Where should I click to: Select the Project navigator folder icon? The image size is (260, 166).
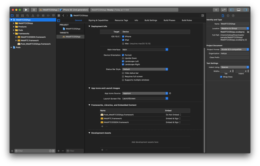tap(12, 15)
